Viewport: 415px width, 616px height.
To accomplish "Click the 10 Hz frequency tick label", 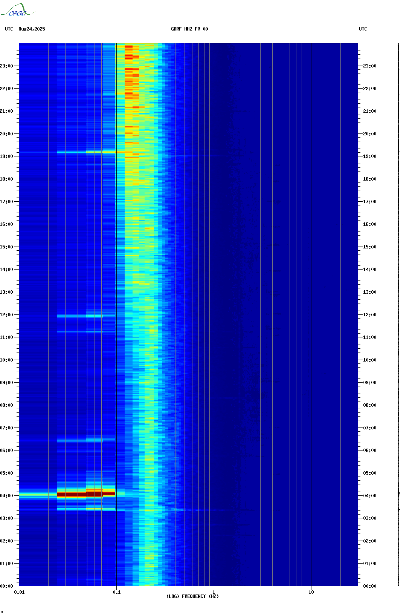I will tap(311, 592).
